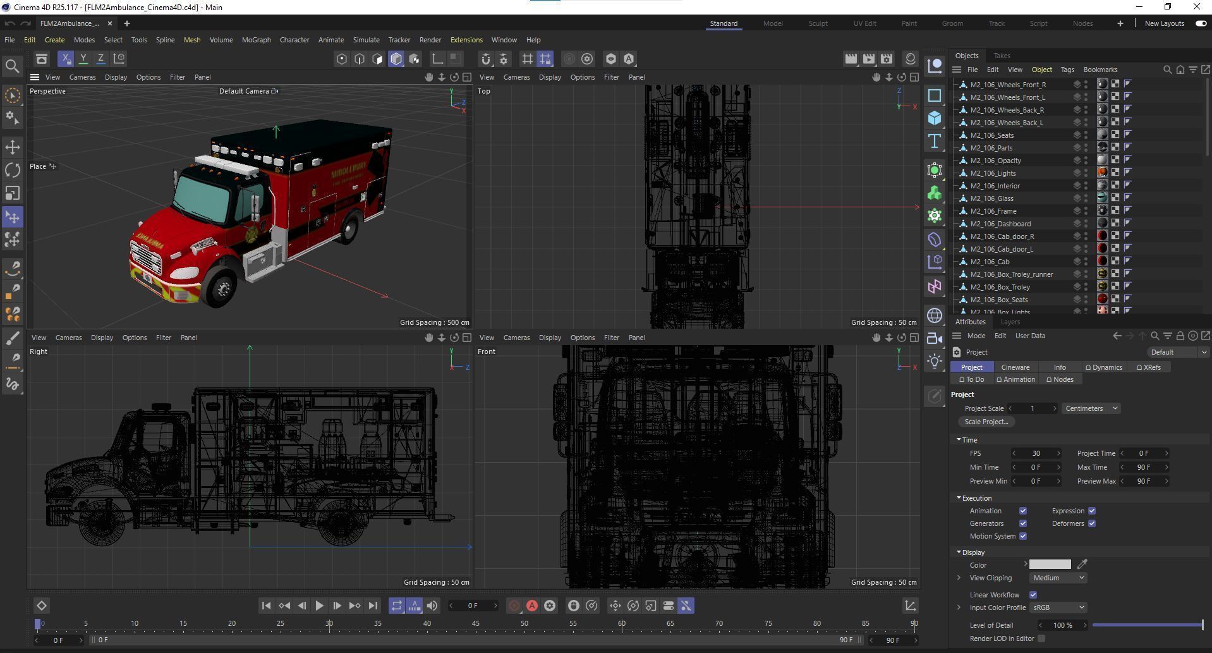Open the Cineware attributes tab
This screenshot has width=1212, height=653.
[x=1015, y=367]
